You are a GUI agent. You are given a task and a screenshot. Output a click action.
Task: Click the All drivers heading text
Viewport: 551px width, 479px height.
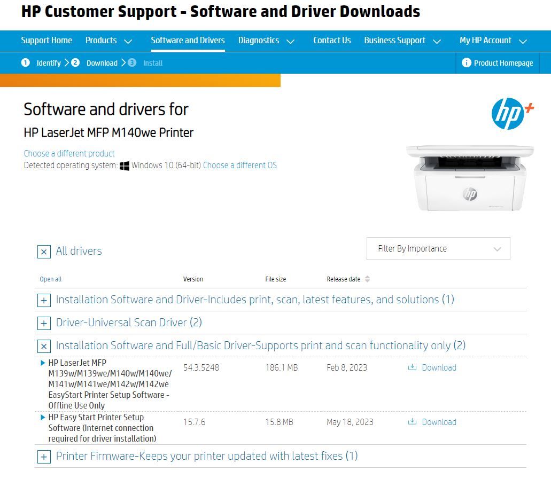pos(79,251)
